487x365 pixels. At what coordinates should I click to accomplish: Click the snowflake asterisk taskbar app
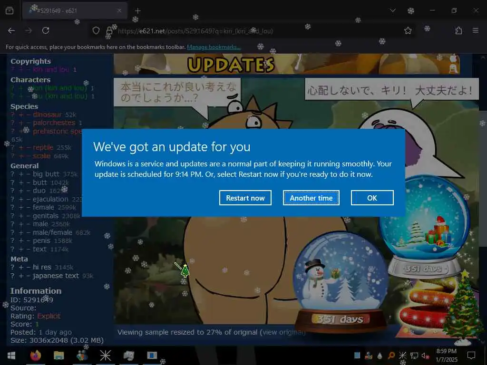tap(105, 355)
